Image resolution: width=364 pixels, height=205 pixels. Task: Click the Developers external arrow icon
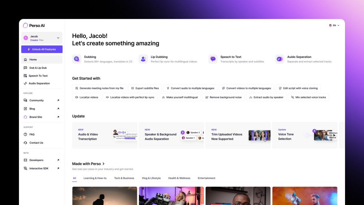pos(58,160)
